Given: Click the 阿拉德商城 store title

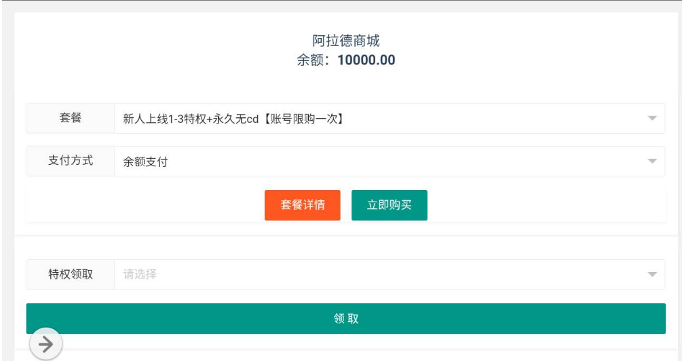Looking at the screenshot, I should pyautogui.click(x=345, y=41).
